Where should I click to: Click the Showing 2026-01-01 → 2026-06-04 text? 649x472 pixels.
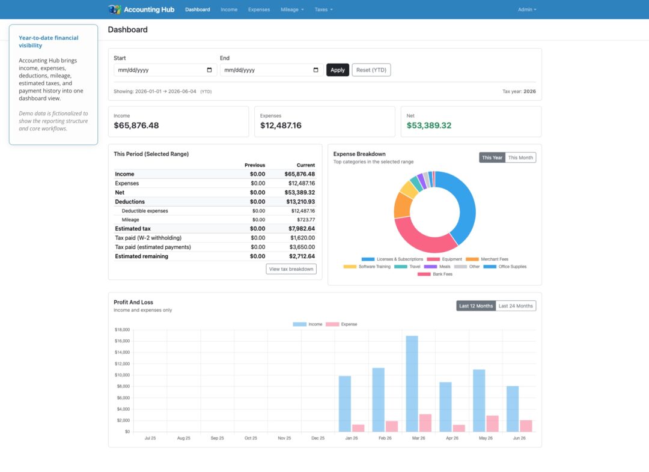click(155, 91)
